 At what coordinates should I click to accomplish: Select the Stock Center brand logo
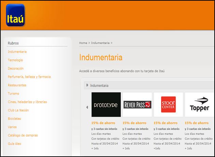pyautogui.click(x=168, y=105)
